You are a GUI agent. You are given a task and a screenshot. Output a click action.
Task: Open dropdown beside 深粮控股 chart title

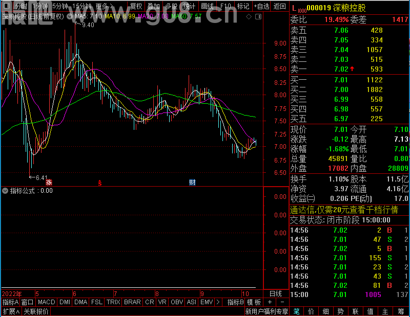(x=70, y=16)
